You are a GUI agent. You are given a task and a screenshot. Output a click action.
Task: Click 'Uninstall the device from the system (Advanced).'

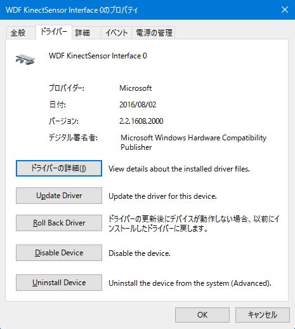190,283
